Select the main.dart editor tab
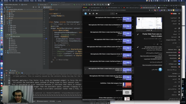 pos(47,7)
